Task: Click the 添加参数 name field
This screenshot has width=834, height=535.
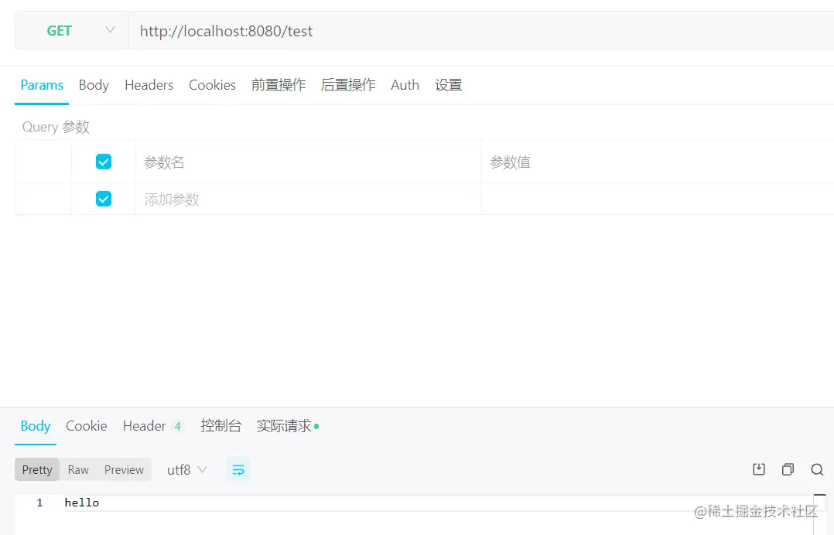Action: [309, 199]
